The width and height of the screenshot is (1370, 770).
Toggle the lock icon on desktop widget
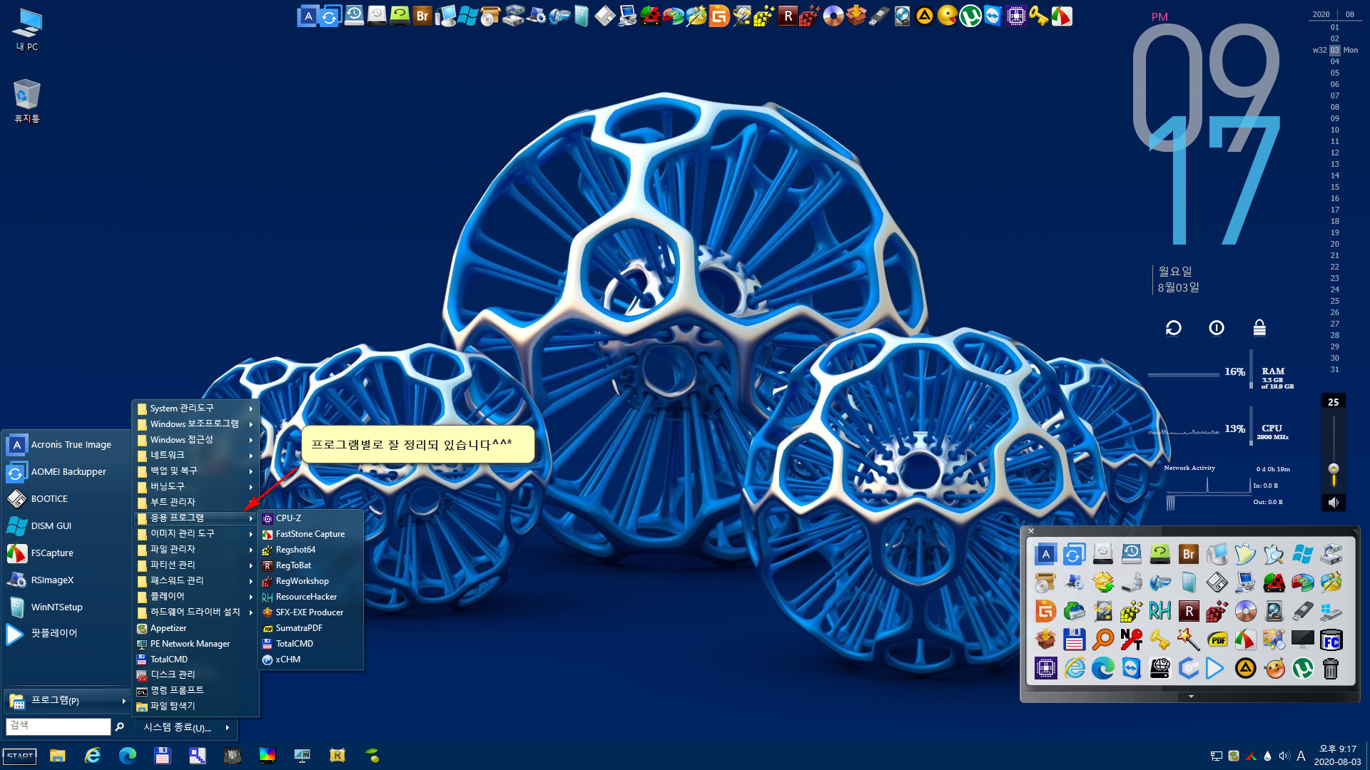[x=1259, y=328]
